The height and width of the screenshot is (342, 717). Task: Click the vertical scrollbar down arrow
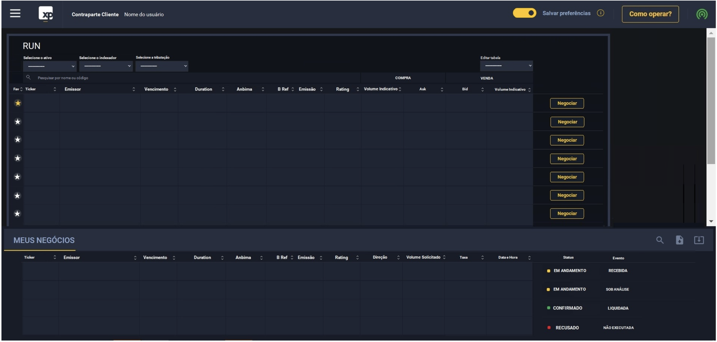point(711,222)
